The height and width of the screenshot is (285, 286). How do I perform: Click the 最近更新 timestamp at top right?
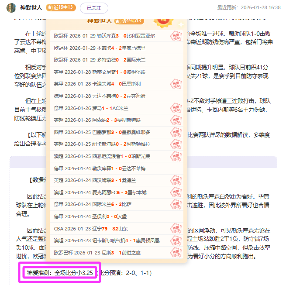coord(249,7)
